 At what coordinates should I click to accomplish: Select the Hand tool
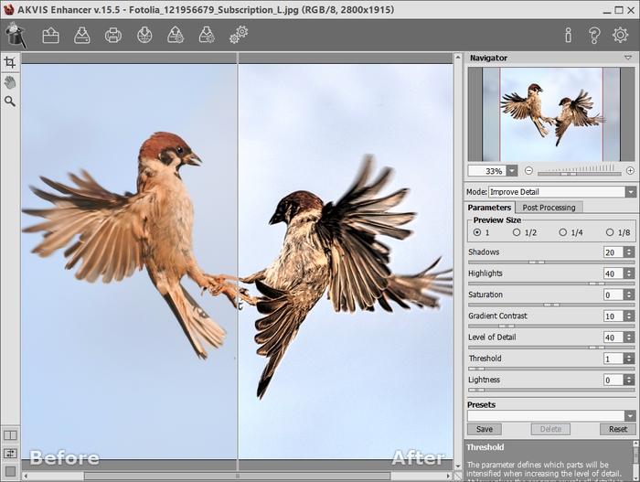[x=10, y=81]
